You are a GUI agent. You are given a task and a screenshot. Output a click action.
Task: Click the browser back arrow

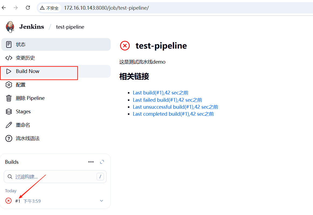coord(4,8)
